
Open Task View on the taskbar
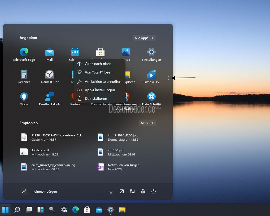(29, 210)
